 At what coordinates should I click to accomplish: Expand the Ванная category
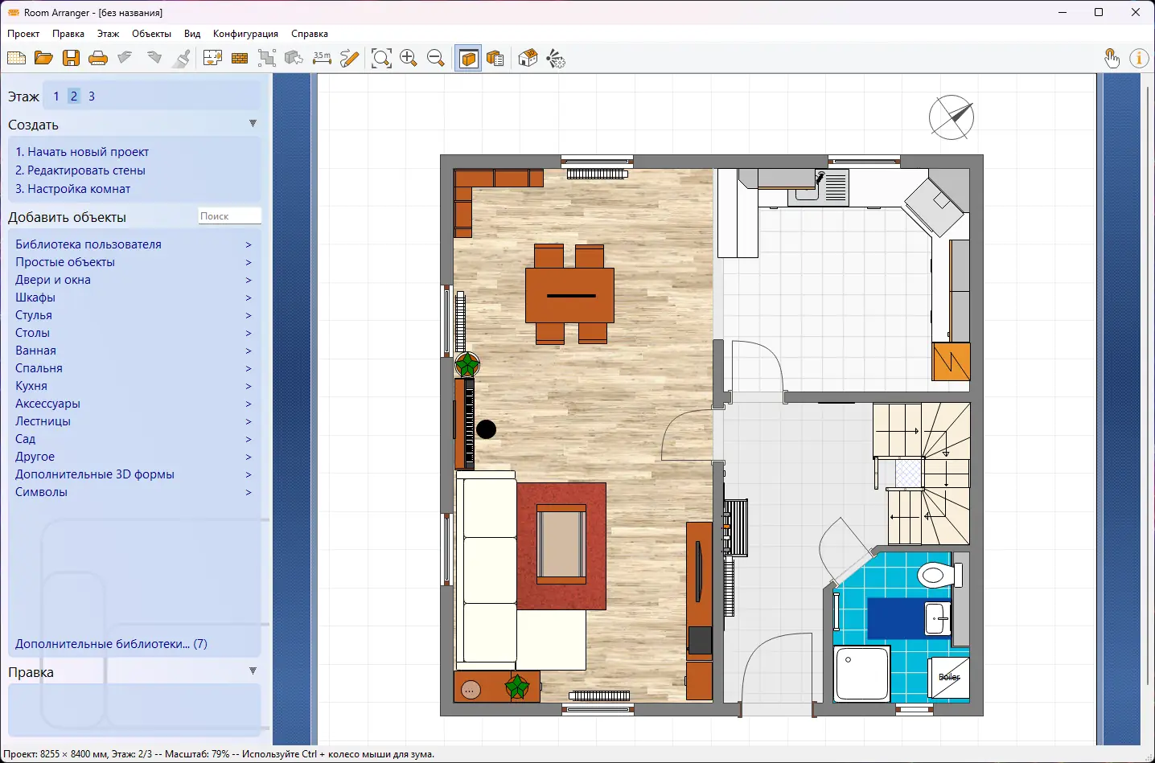coord(134,351)
